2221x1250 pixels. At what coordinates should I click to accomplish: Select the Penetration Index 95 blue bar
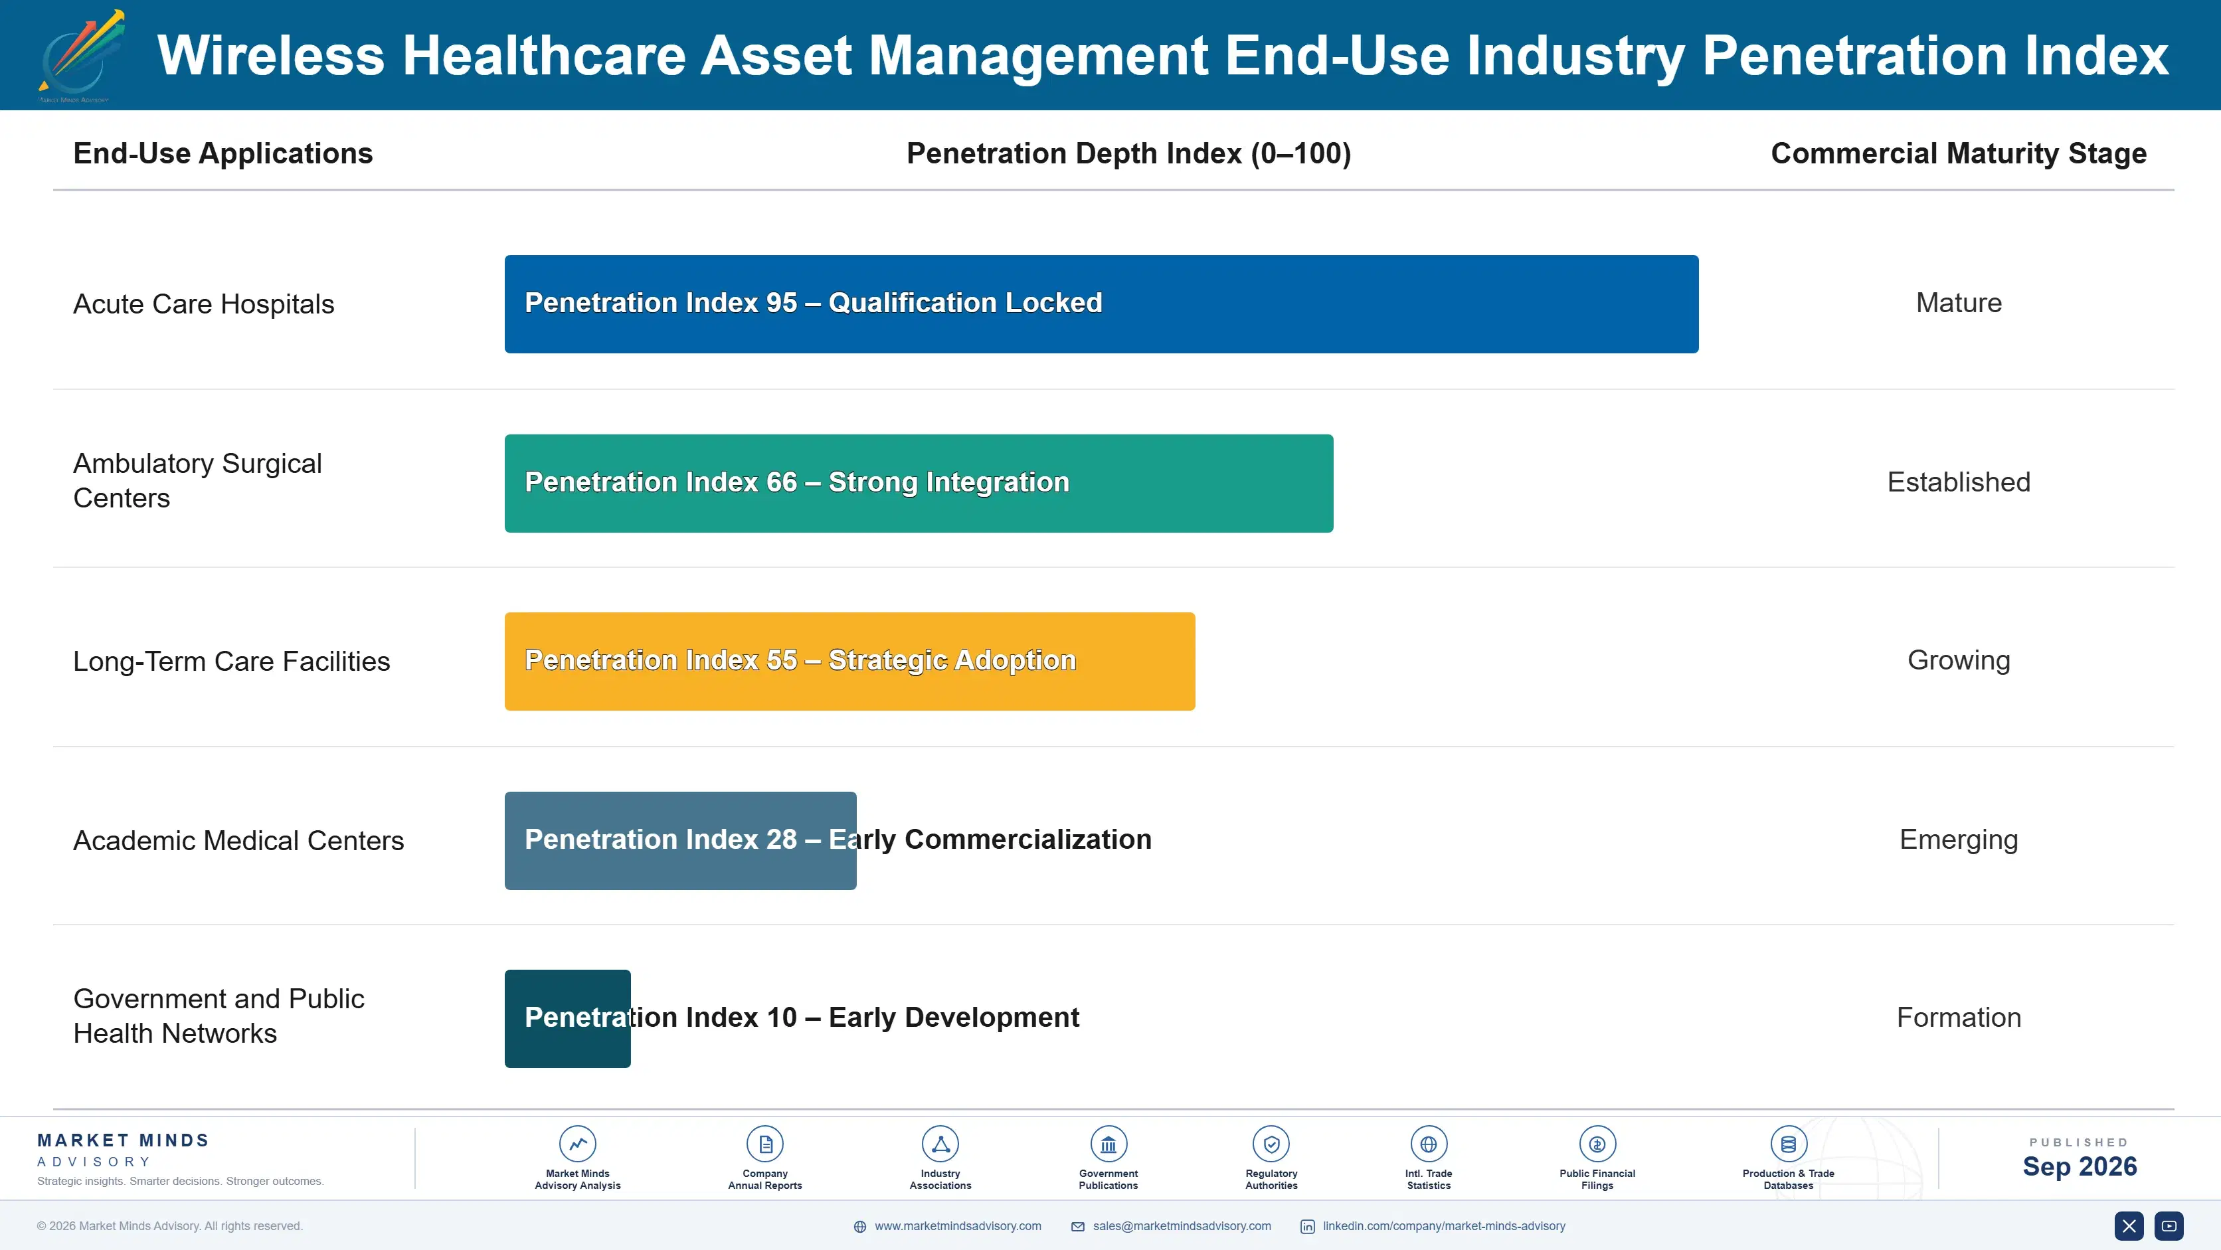[1101, 304]
